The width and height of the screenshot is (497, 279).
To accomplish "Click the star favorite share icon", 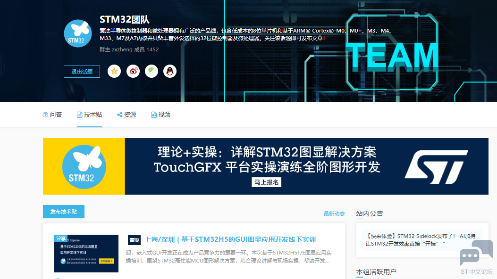I will 114,71.
